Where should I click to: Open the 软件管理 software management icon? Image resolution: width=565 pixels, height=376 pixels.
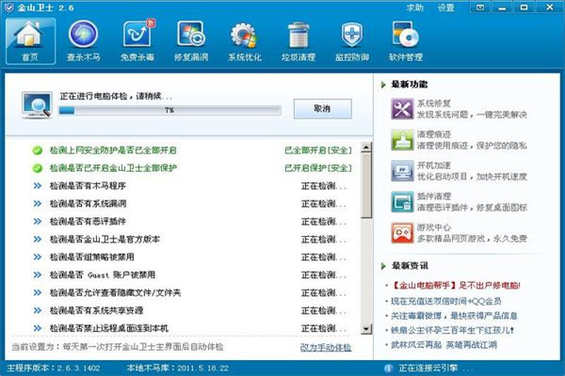pyautogui.click(x=405, y=35)
